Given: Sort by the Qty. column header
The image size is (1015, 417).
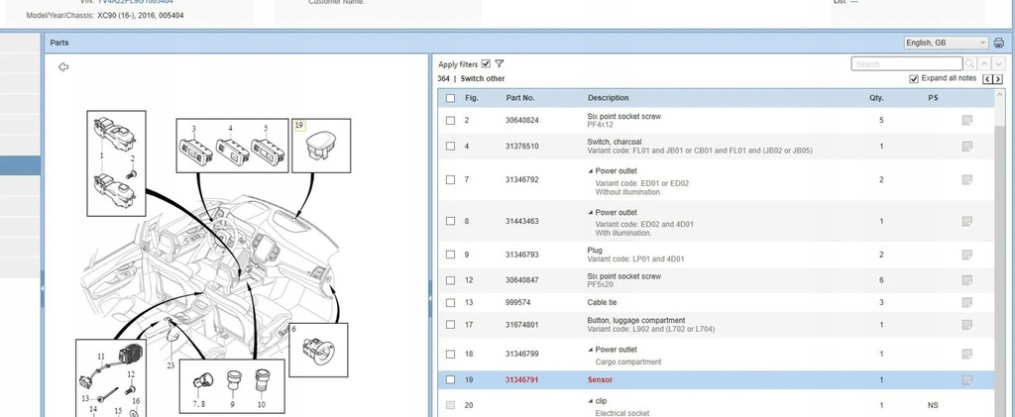Looking at the screenshot, I should click(x=876, y=98).
